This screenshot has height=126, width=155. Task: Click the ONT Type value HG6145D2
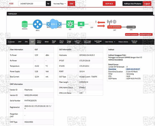[29, 122]
